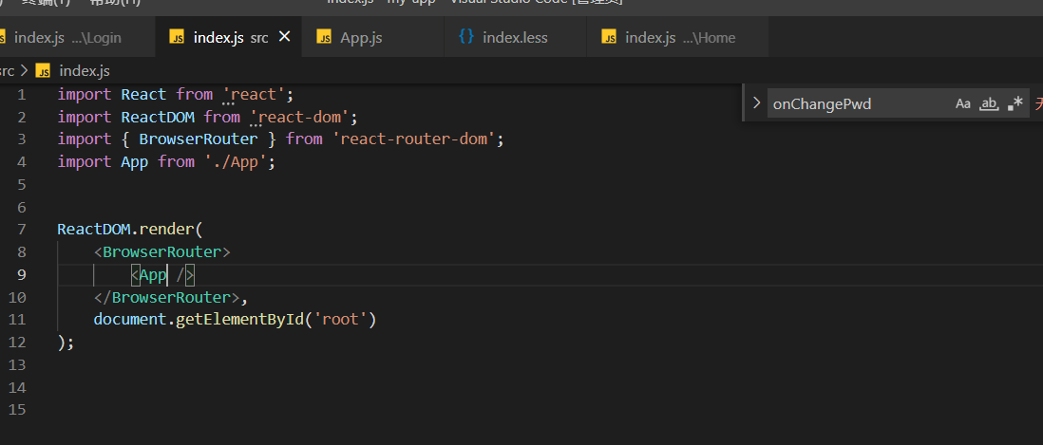
Task: Click 'react-router-dom' string on line 3
Action: point(414,139)
